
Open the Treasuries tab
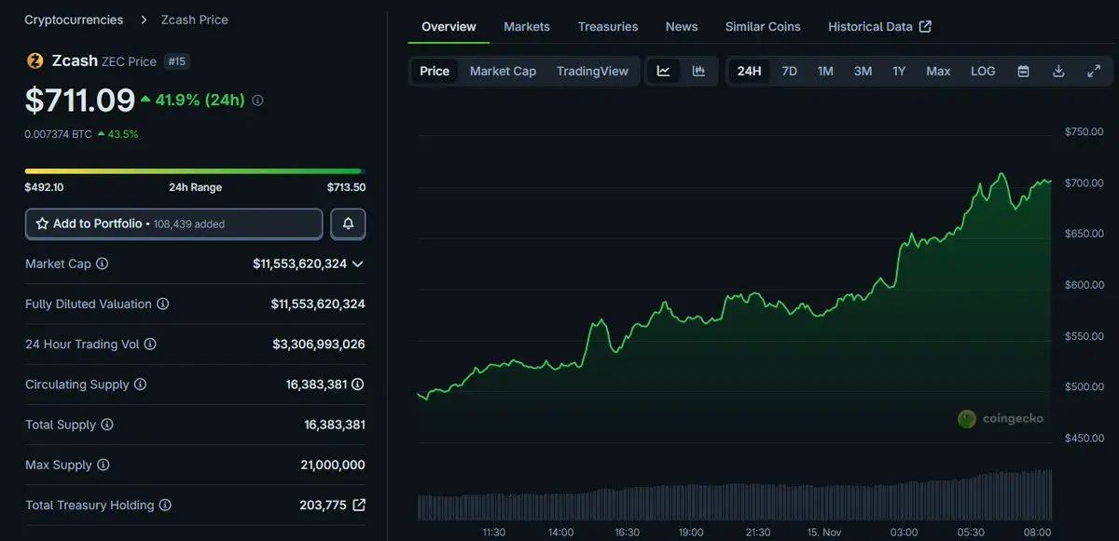point(608,26)
